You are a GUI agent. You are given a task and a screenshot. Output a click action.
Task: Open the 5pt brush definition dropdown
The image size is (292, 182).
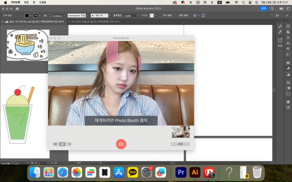click(110, 16)
